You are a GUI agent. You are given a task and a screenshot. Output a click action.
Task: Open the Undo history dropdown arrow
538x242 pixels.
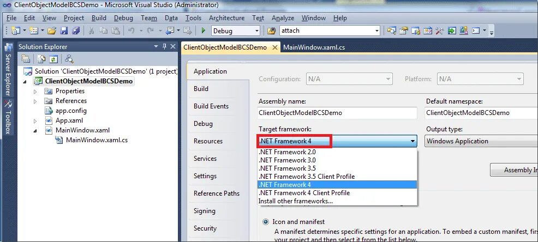point(141,31)
